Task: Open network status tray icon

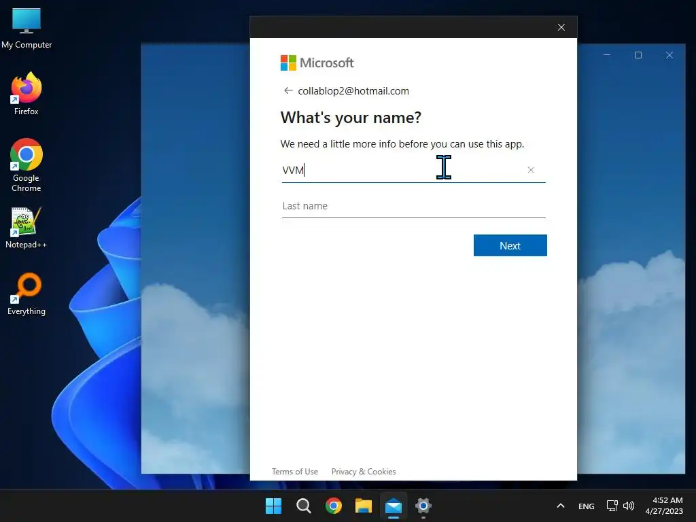Action: click(612, 506)
